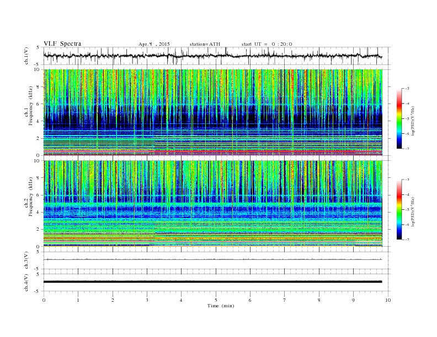Click the 'ch.4(V)' axis label

click(26, 282)
